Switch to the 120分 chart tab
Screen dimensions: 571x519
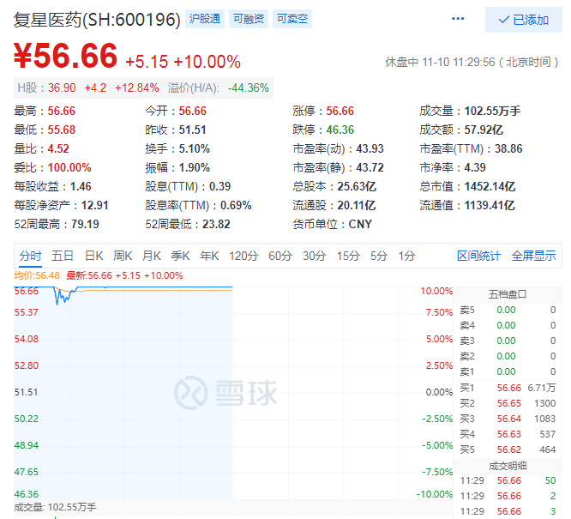click(x=243, y=256)
